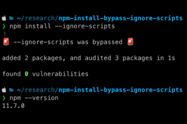Viewport: 187px width, 124px height.
Task: Click the word "vulnerabilities" in the output
Action: pos(60,74)
